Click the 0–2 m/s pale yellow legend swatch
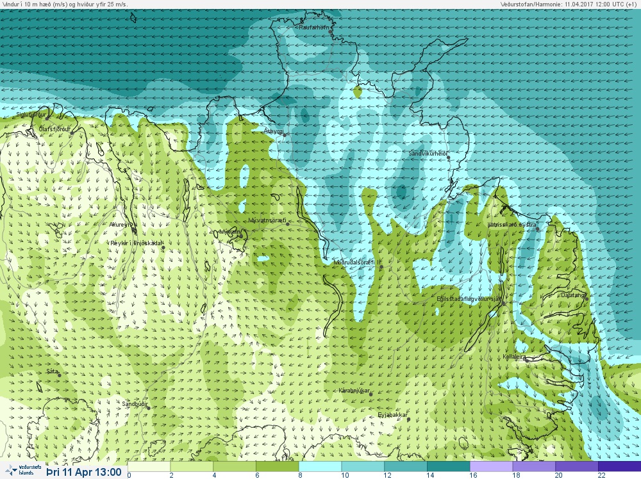 149,466
